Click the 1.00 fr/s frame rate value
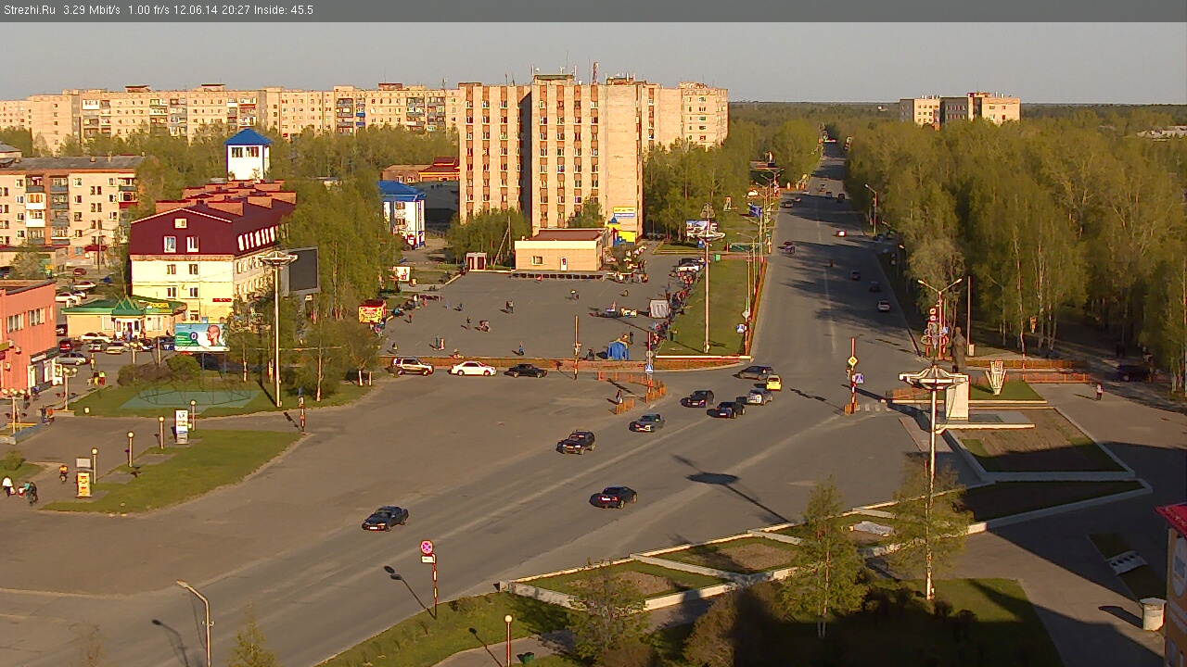 tap(150, 10)
